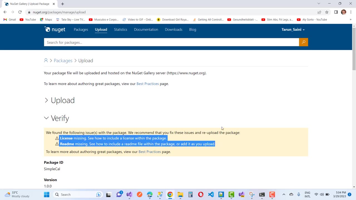Open Chrome profile avatar
The height and width of the screenshot is (200, 356).
[x=343, y=12]
